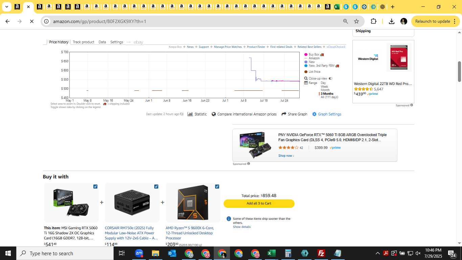This screenshot has height=260, width=462.
Task: Toggle New, 3rd Party FBM legend entry
Action: tap(322, 66)
